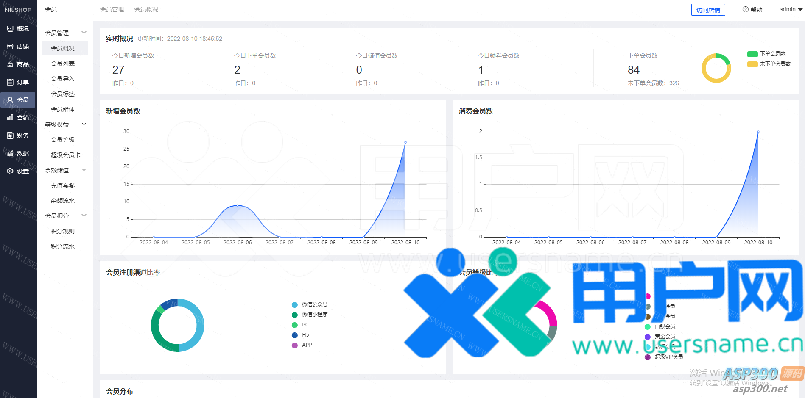805x398 pixels.
Task: Open the admin account dropdown
Action: [x=791, y=9]
